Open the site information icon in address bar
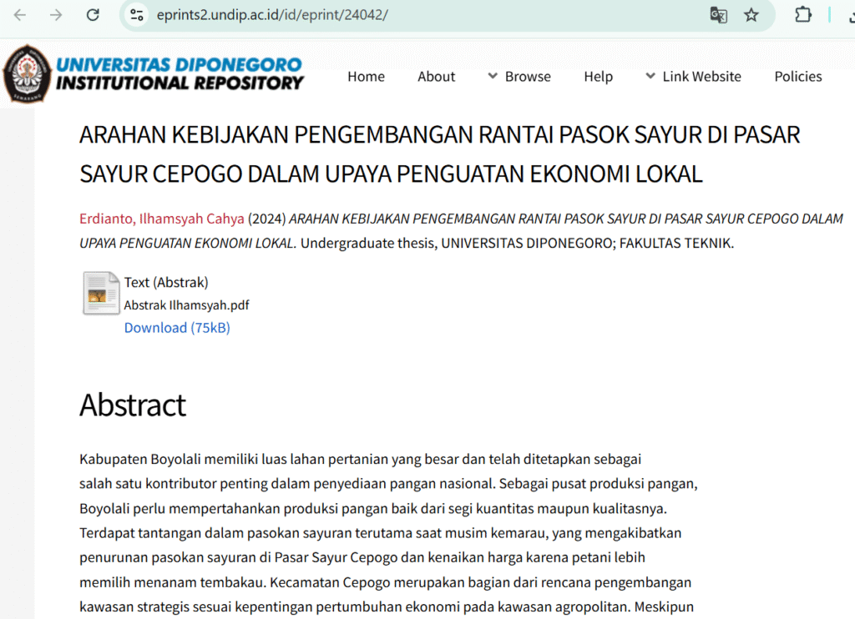Image resolution: width=855 pixels, height=619 pixels. tap(138, 15)
